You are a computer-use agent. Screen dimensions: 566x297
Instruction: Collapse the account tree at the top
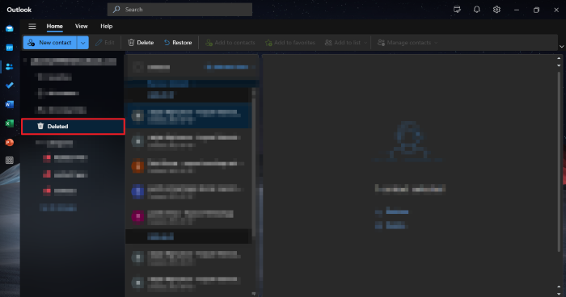tap(25, 61)
